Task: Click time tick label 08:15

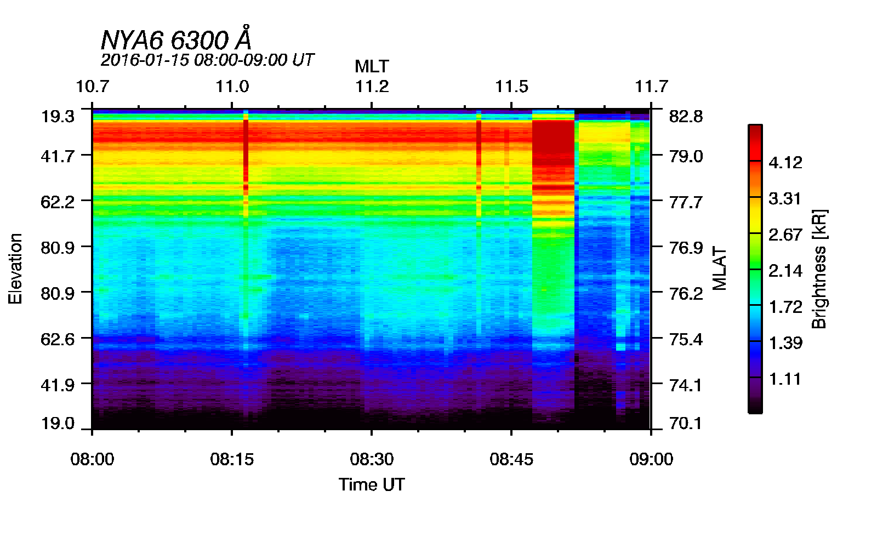Action: (232, 459)
